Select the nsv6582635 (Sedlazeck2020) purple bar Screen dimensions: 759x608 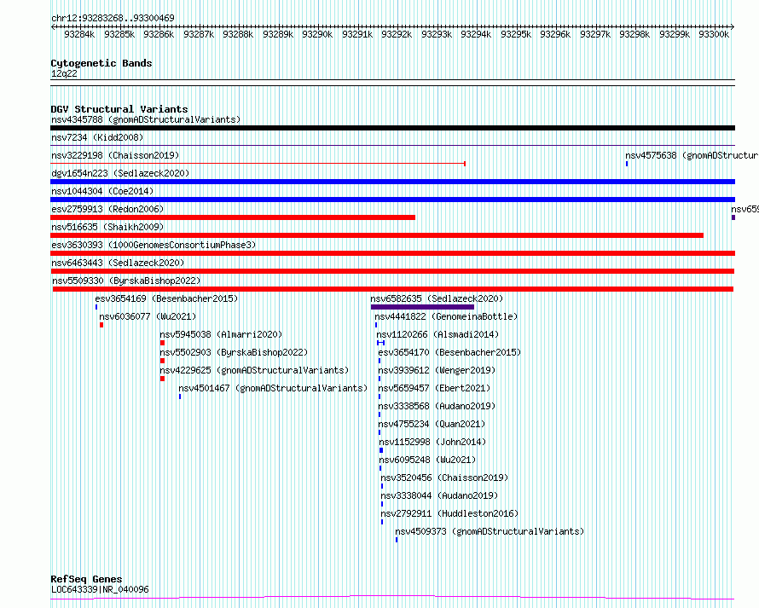pyautogui.click(x=422, y=307)
